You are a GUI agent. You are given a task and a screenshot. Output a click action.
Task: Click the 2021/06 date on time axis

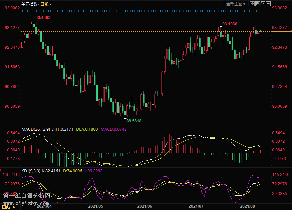[x=145, y=207]
